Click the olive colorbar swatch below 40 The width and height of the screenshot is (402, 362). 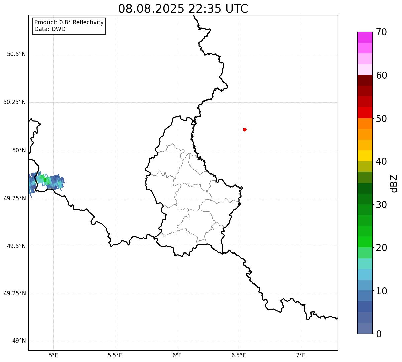(365, 166)
